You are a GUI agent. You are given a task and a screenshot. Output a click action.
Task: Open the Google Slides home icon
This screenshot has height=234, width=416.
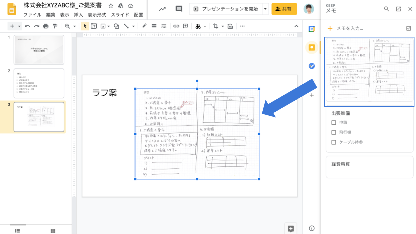coord(11,9)
